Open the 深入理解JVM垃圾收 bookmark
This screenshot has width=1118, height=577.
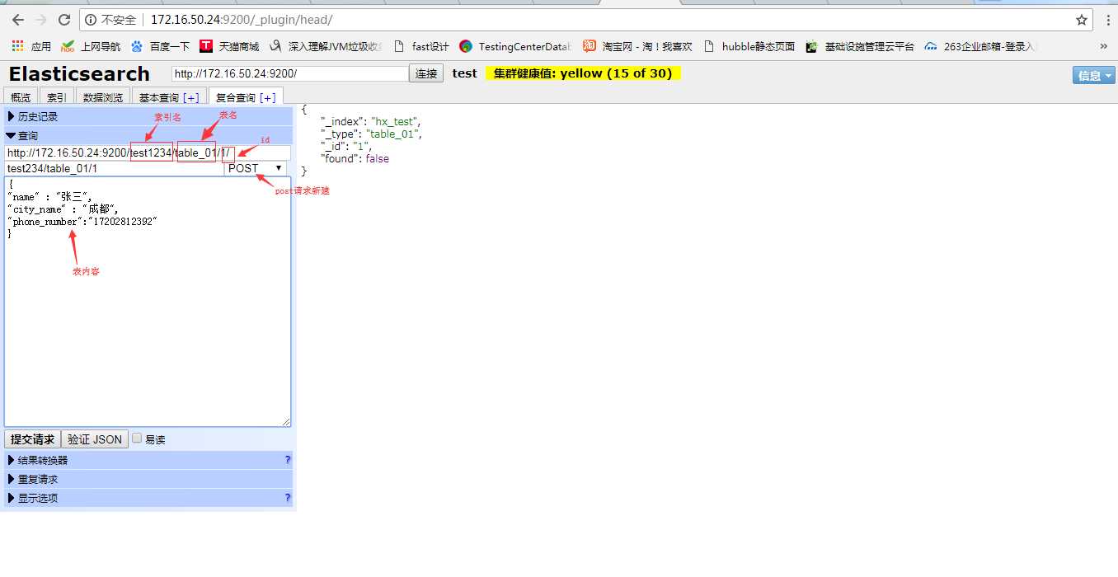click(326, 46)
